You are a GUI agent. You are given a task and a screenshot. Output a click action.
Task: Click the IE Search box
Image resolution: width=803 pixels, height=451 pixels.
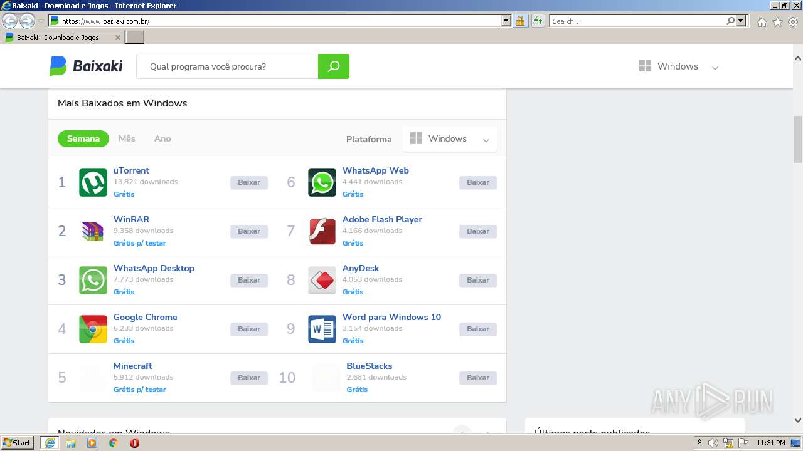(637, 21)
